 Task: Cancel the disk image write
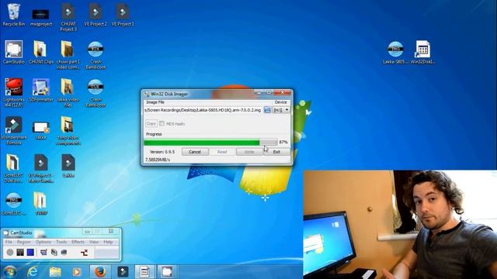tap(195, 152)
